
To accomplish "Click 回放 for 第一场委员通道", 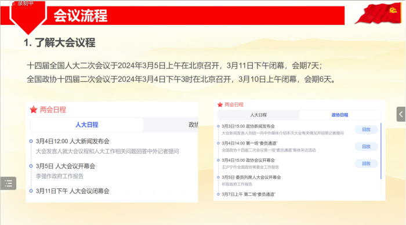I will [x=366, y=147].
